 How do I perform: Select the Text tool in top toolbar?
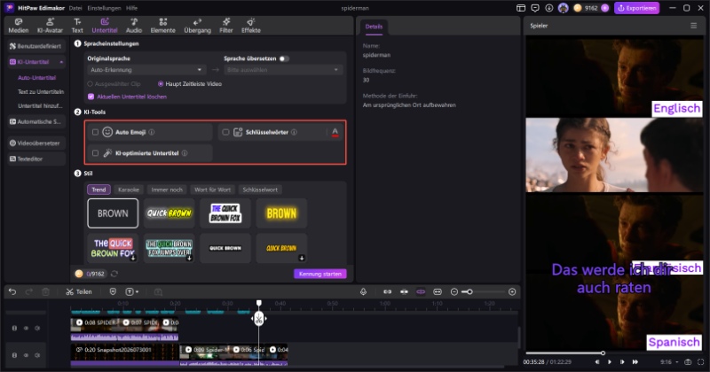[x=77, y=26]
